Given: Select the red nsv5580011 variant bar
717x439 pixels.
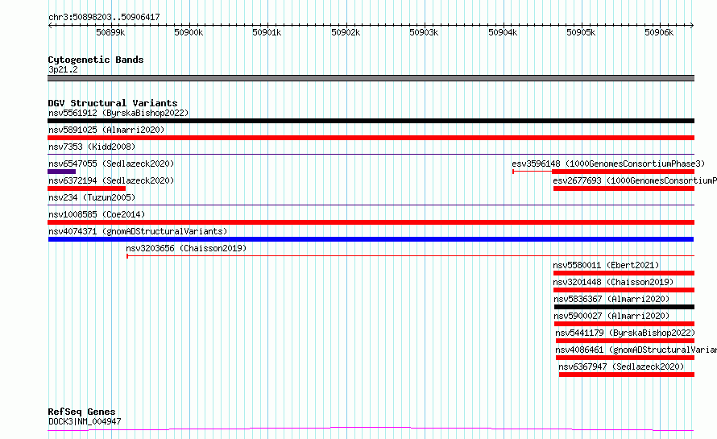Looking at the screenshot, I should pos(624,273).
